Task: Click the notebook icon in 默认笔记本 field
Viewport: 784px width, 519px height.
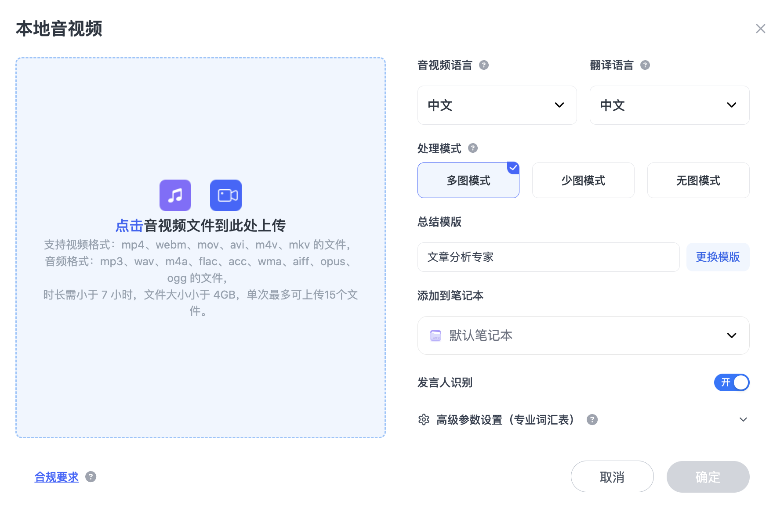Action: 436,335
